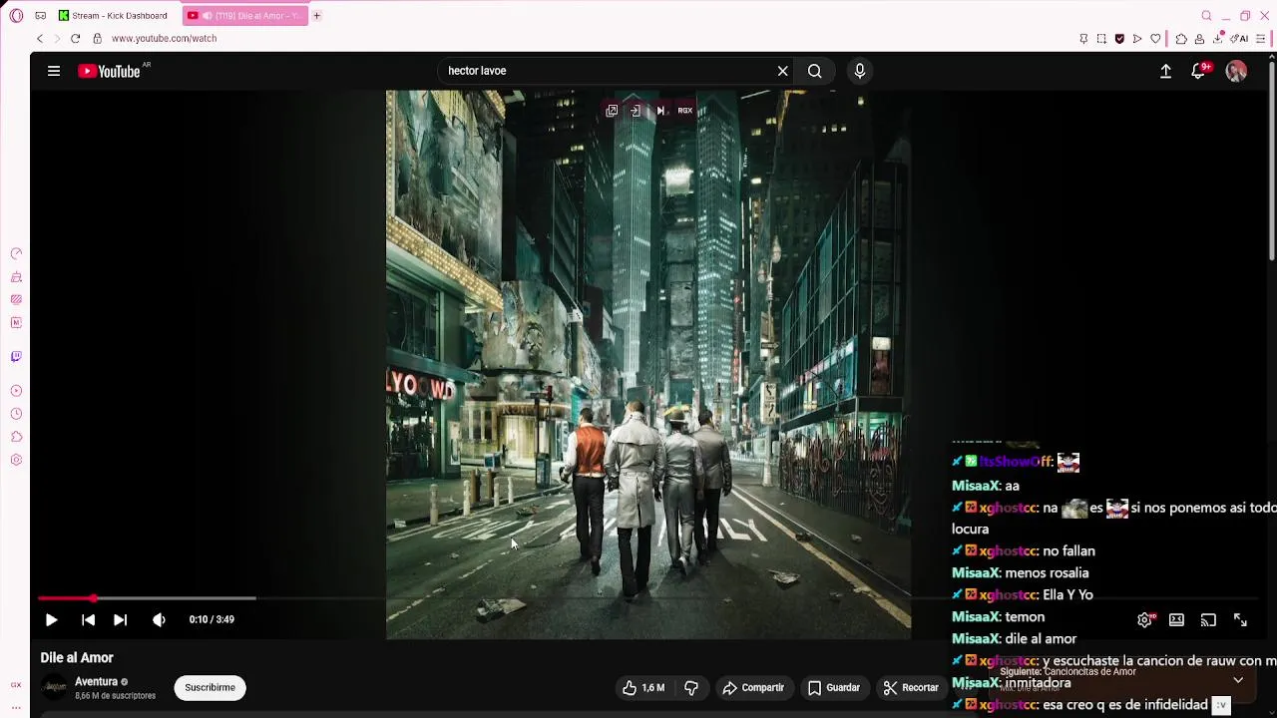Pop the video out into a window
1277x718 pixels.
(612, 111)
